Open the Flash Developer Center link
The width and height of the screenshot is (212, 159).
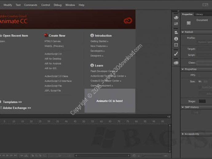[104, 71]
